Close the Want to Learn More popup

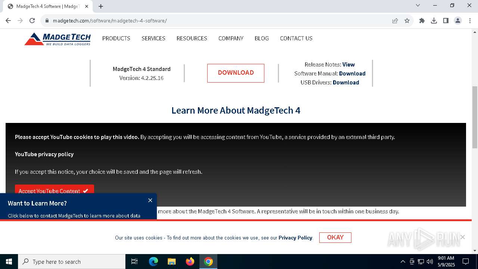point(150,200)
